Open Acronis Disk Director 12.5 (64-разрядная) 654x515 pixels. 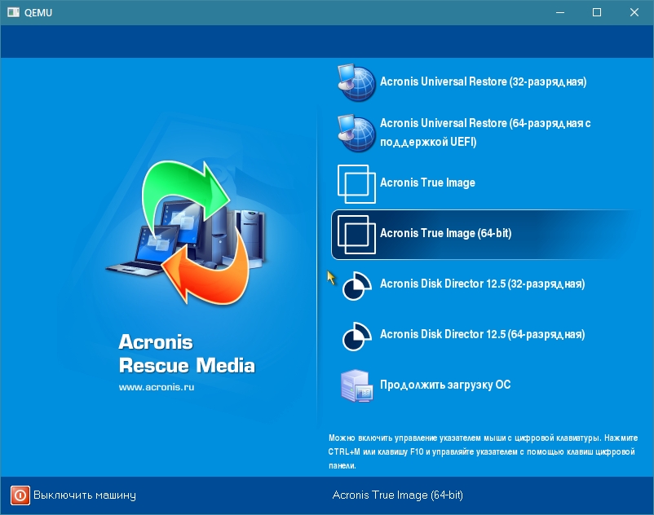click(x=482, y=335)
